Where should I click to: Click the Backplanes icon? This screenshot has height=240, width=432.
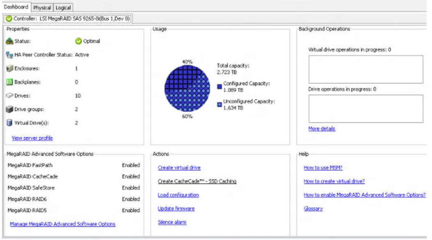pos(10,82)
